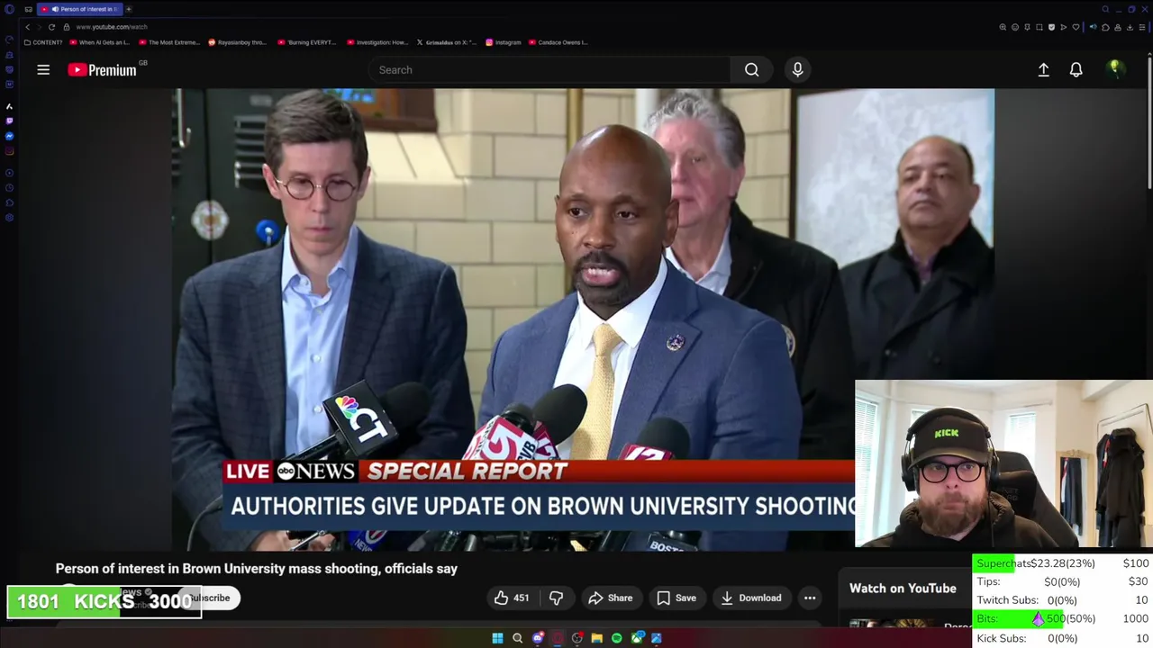Open the browser profile icon in toolbar
Viewport: 1153px width, 648px height.
point(1118,27)
